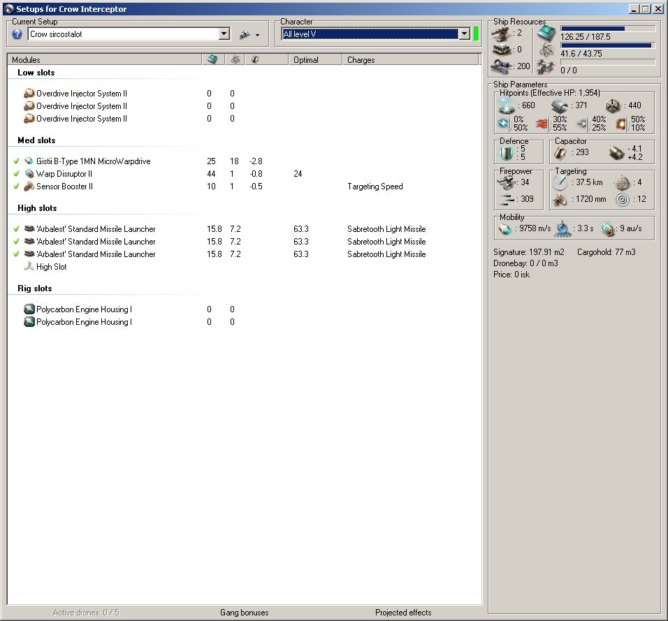This screenshot has width=668, height=621.
Task: Click the blue help question mark icon
Action: [17, 34]
